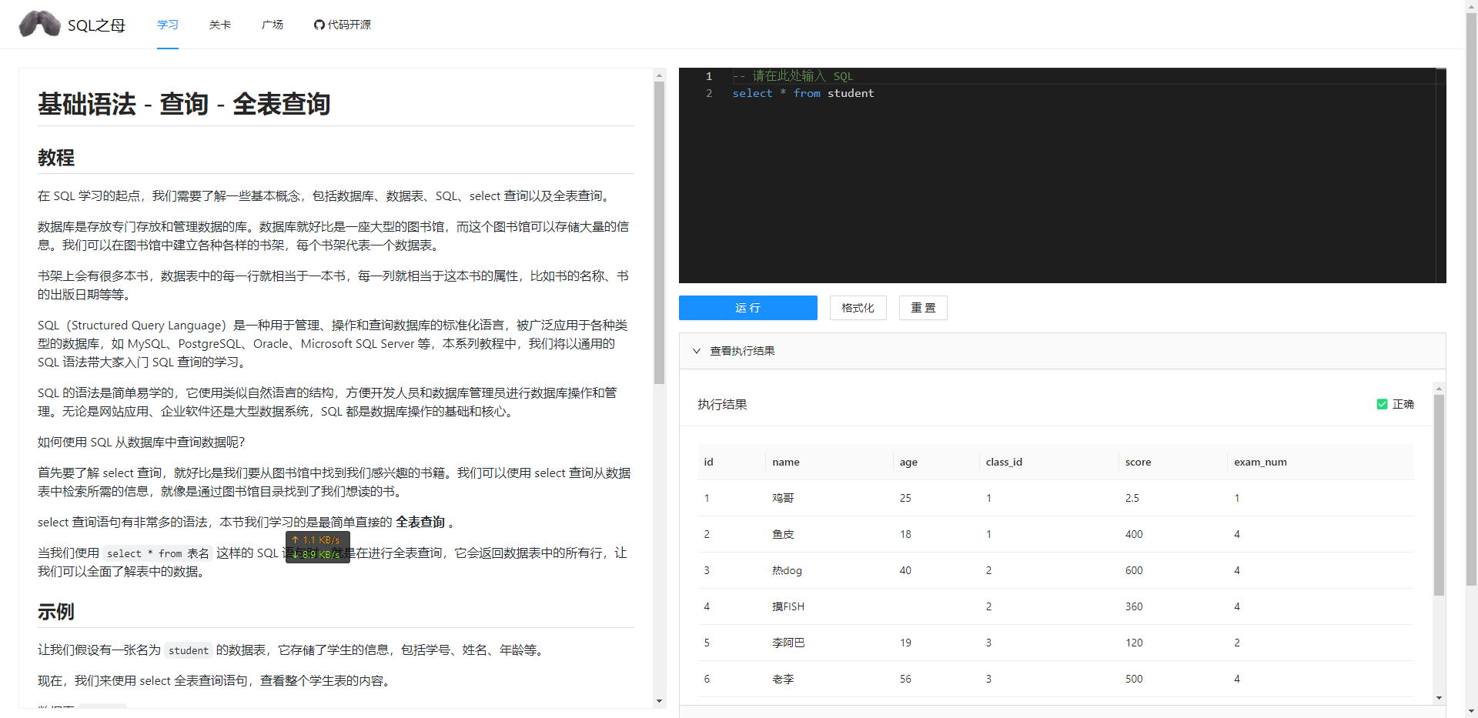Screen dimensions: 1478x718
Task: Click score value 400 in 鱼皮 row
Action: tap(1134, 534)
